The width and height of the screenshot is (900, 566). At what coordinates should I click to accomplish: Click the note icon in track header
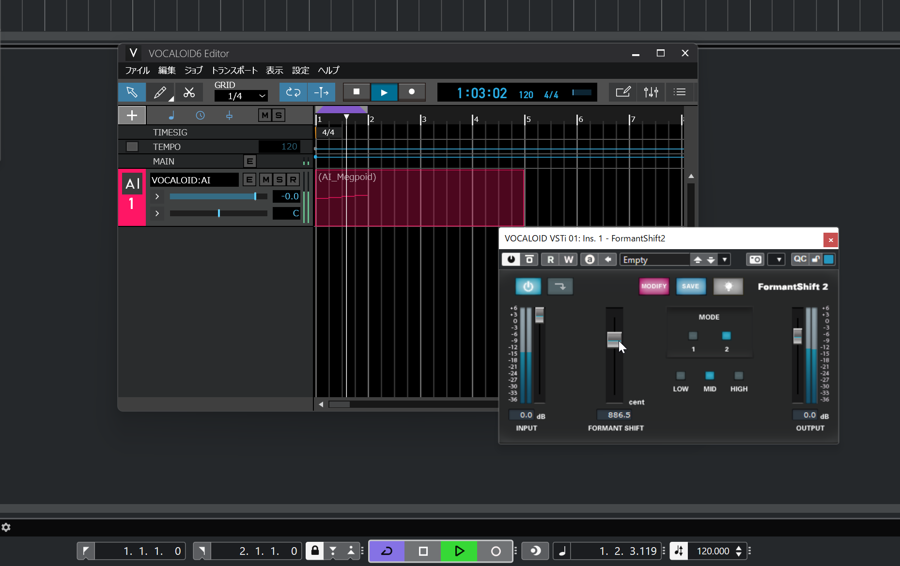tap(171, 115)
